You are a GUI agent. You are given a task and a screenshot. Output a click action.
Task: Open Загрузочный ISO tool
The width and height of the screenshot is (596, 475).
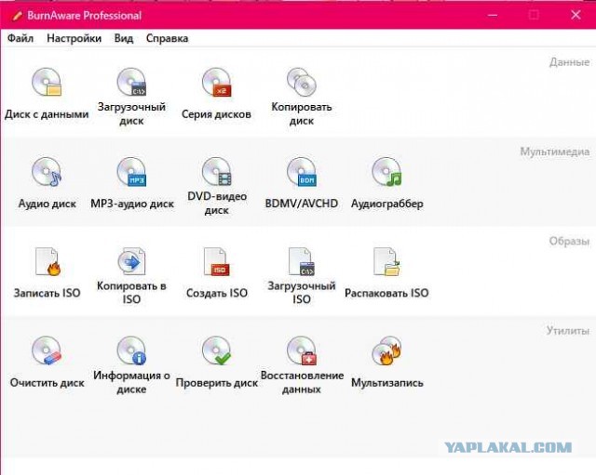[302, 276]
